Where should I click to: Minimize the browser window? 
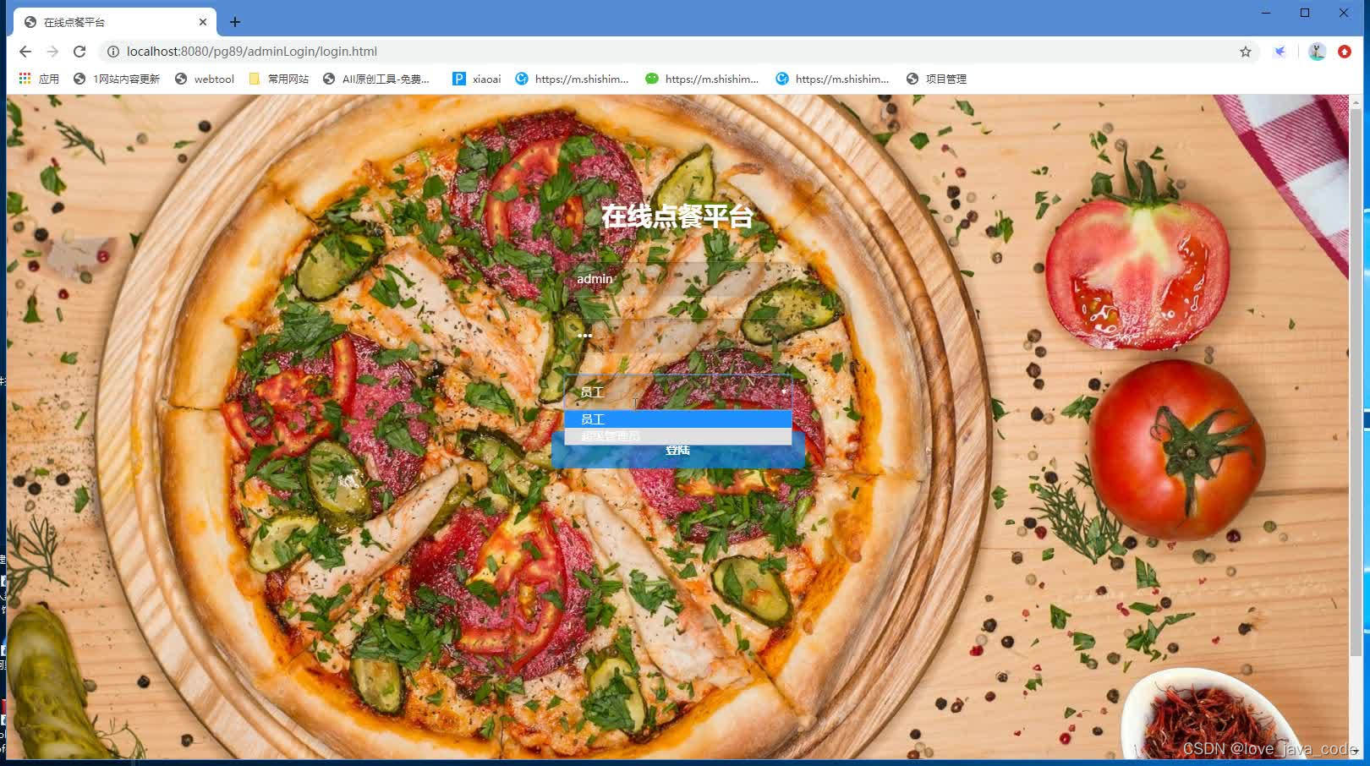(1266, 13)
